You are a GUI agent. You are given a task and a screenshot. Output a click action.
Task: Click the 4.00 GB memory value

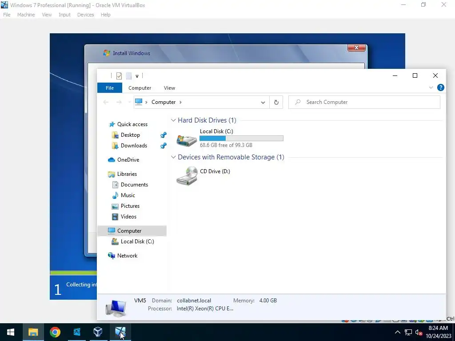point(268,301)
